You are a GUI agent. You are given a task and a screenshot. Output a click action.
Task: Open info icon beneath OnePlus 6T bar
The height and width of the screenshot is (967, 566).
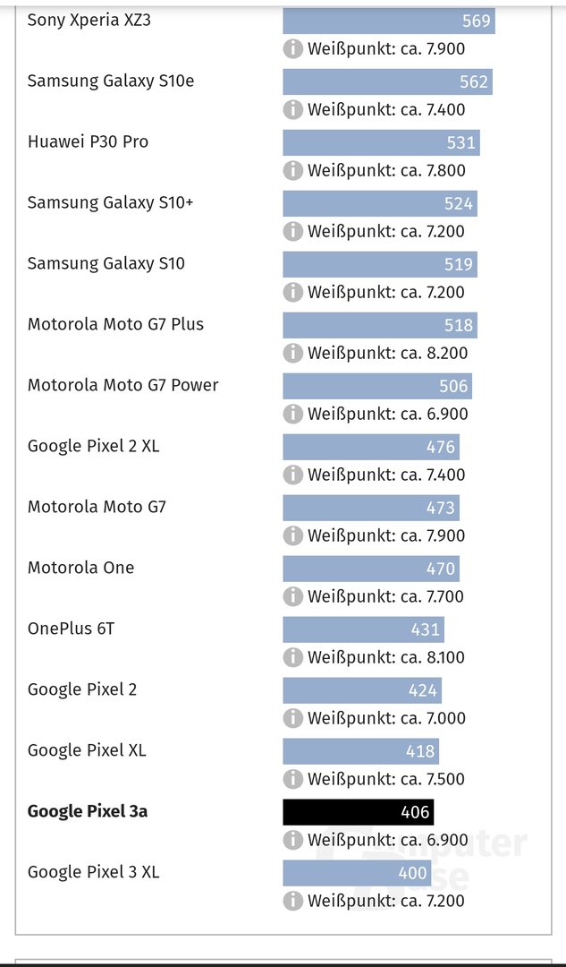tap(293, 657)
